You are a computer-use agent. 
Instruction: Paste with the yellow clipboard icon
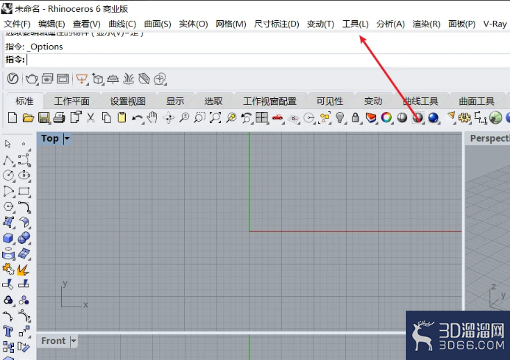tap(122, 117)
